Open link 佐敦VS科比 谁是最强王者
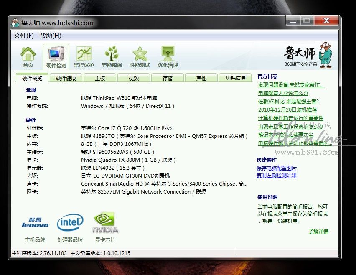Screen dimensions: 356x275 tap(288, 102)
